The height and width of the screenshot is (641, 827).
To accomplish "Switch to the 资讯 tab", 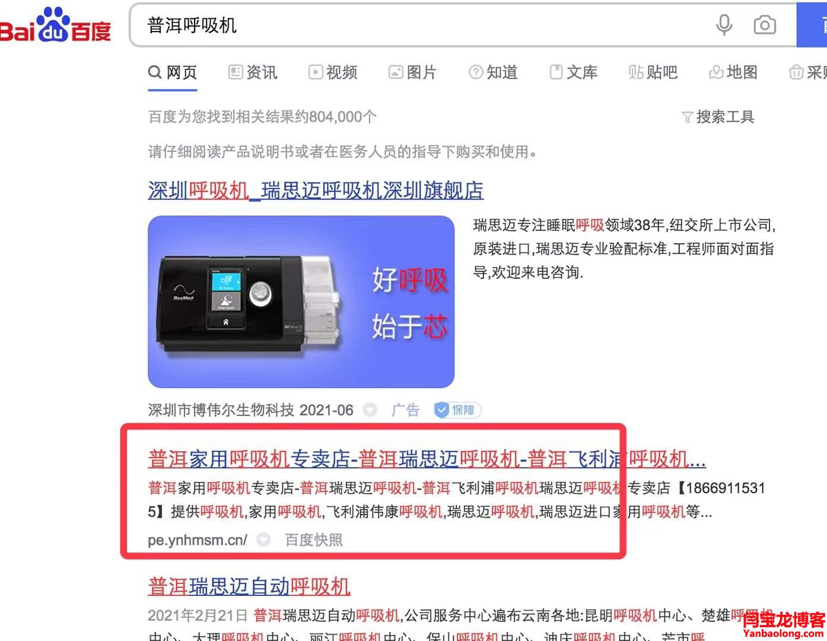I will tap(253, 72).
